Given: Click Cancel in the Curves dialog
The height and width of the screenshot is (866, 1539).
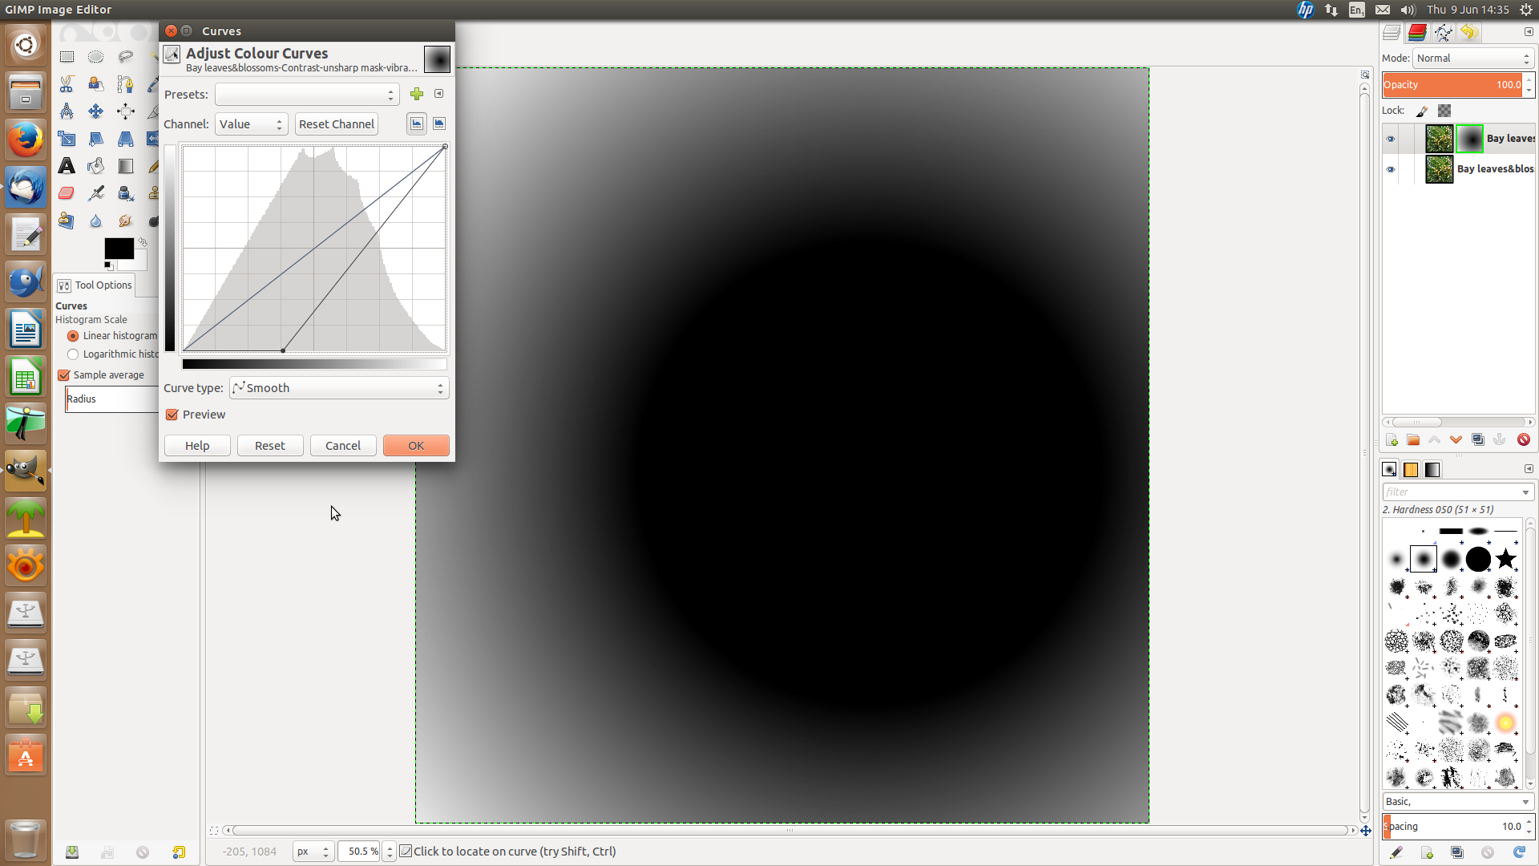Looking at the screenshot, I should [x=343, y=446].
